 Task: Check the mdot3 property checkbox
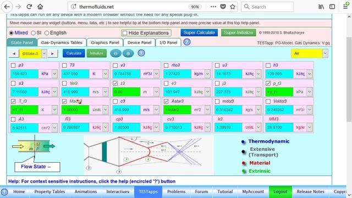(x=217, y=101)
